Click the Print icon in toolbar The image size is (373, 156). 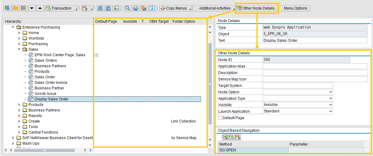136,8
